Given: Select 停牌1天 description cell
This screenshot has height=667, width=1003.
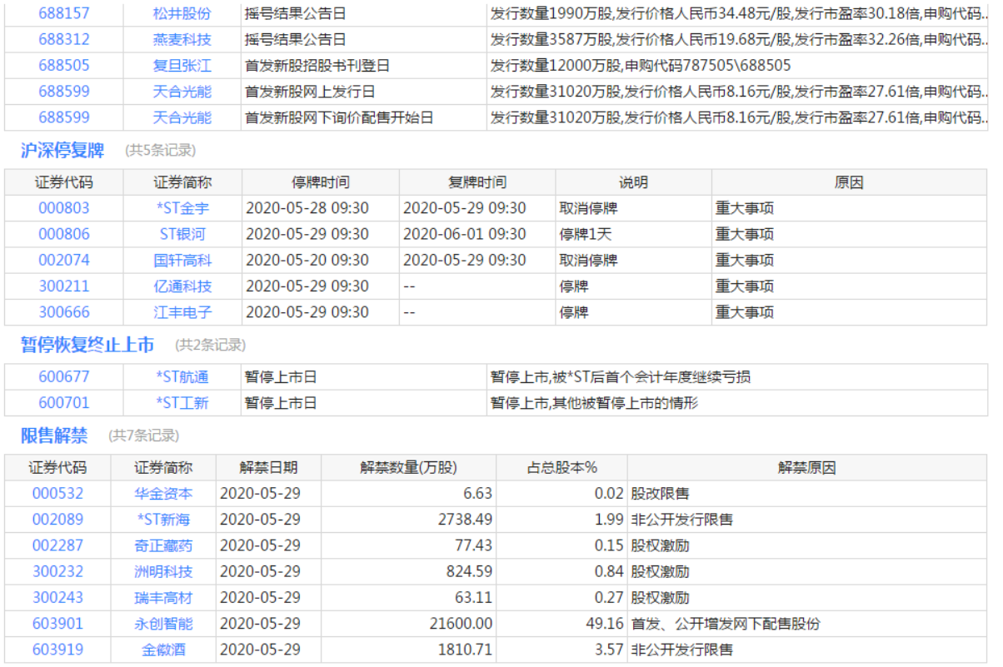Looking at the screenshot, I should (x=634, y=234).
